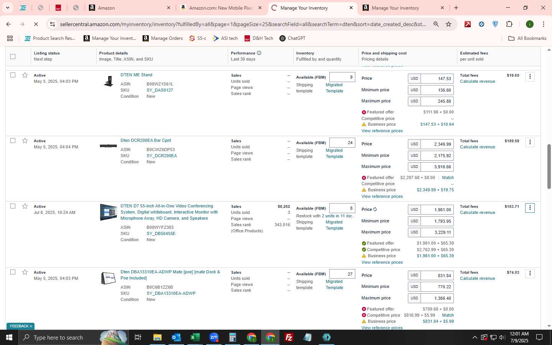Open the Chrome three-dot menu
The height and width of the screenshot is (345, 552).
pos(543,24)
